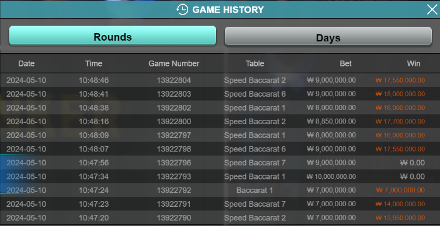This screenshot has width=440, height=226.
Task: Open game number 13922804 row
Action: pyautogui.click(x=220, y=80)
